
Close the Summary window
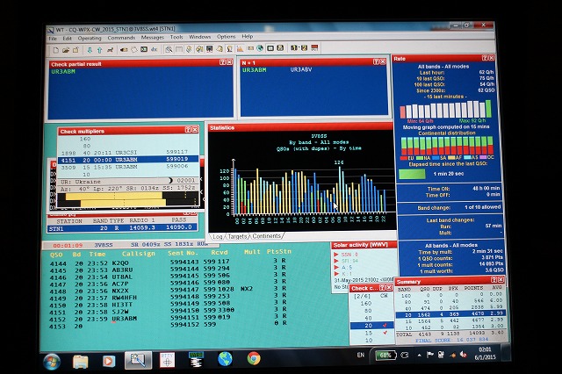point(501,280)
